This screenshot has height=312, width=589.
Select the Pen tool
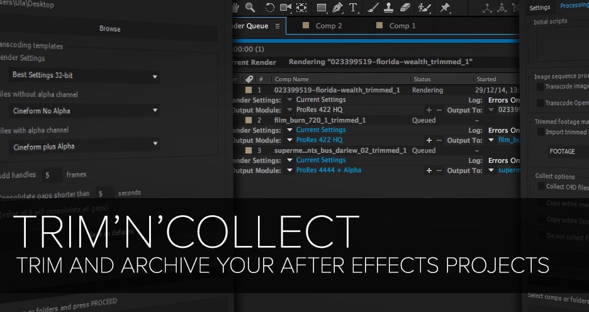(337, 8)
